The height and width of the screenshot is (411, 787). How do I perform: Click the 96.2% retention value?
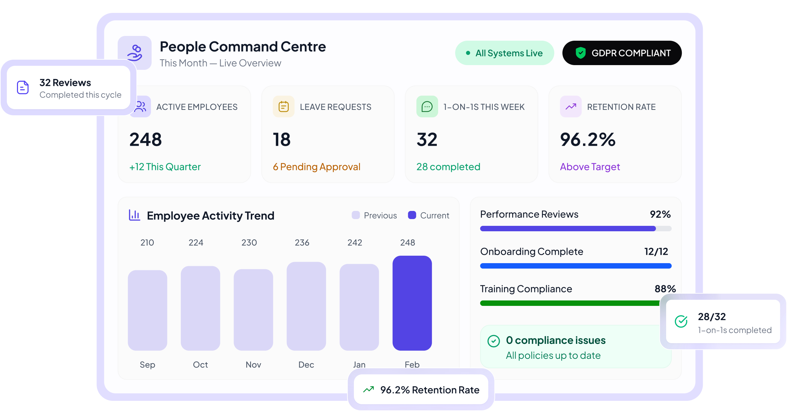pos(588,139)
